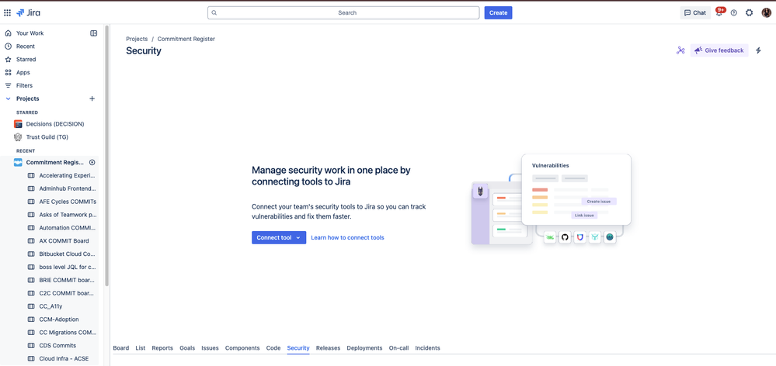The width and height of the screenshot is (776, 366).
Task: Click the Starred star icon
Action: [x=8, y=59]
